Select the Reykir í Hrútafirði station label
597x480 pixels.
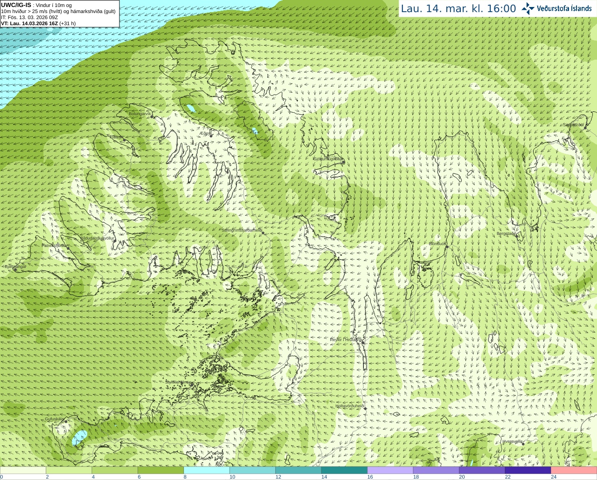click(x=346, y=340)
